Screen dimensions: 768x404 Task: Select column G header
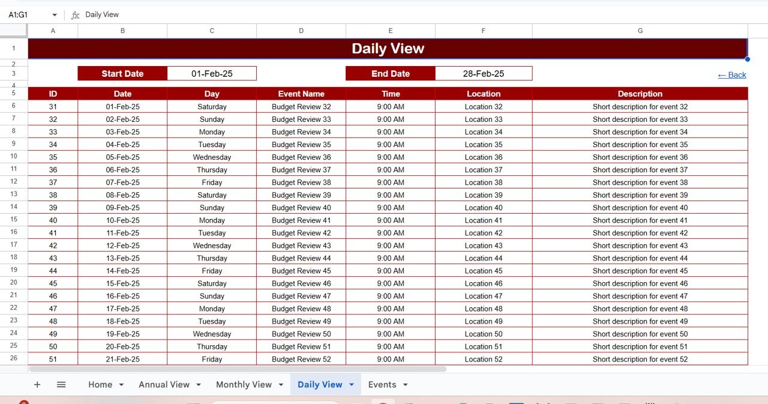640,31
